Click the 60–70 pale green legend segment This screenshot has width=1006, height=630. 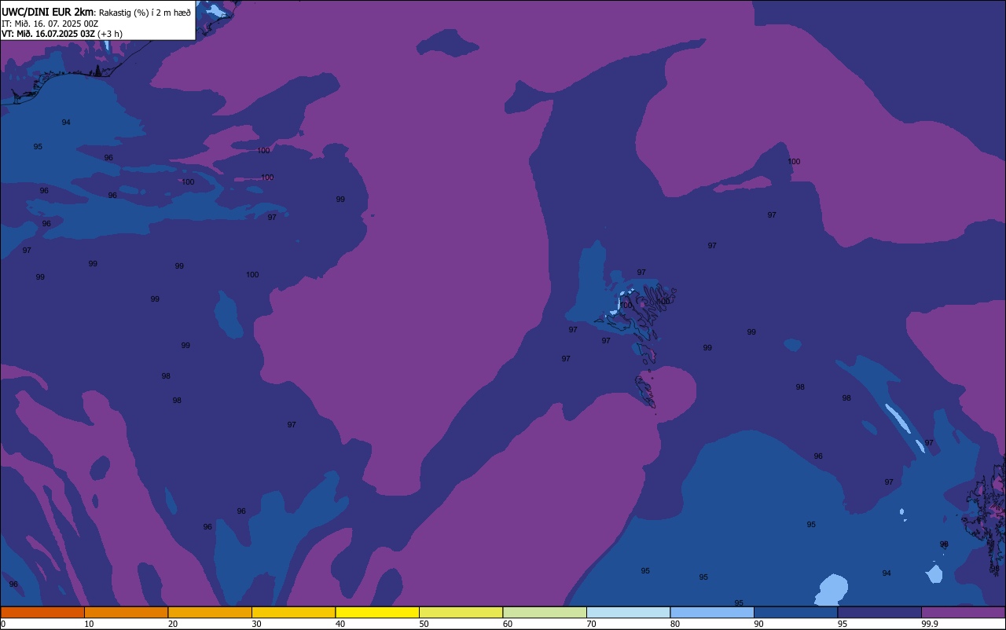click(545, 612)
